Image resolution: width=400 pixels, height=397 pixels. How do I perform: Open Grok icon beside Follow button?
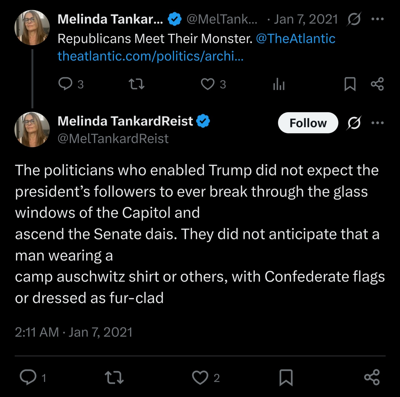click(354, 123)
